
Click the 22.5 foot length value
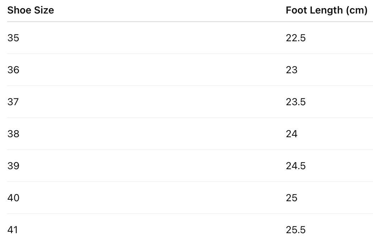click(x=296, y=38)
